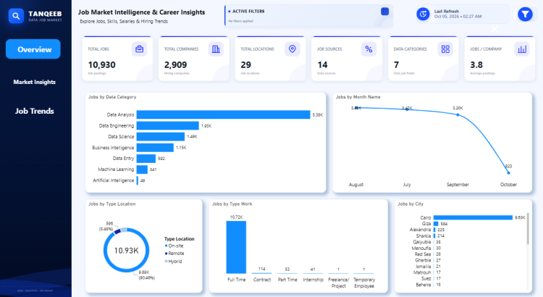
Task: Click the Full Time column bar
Action: [236, 248]
